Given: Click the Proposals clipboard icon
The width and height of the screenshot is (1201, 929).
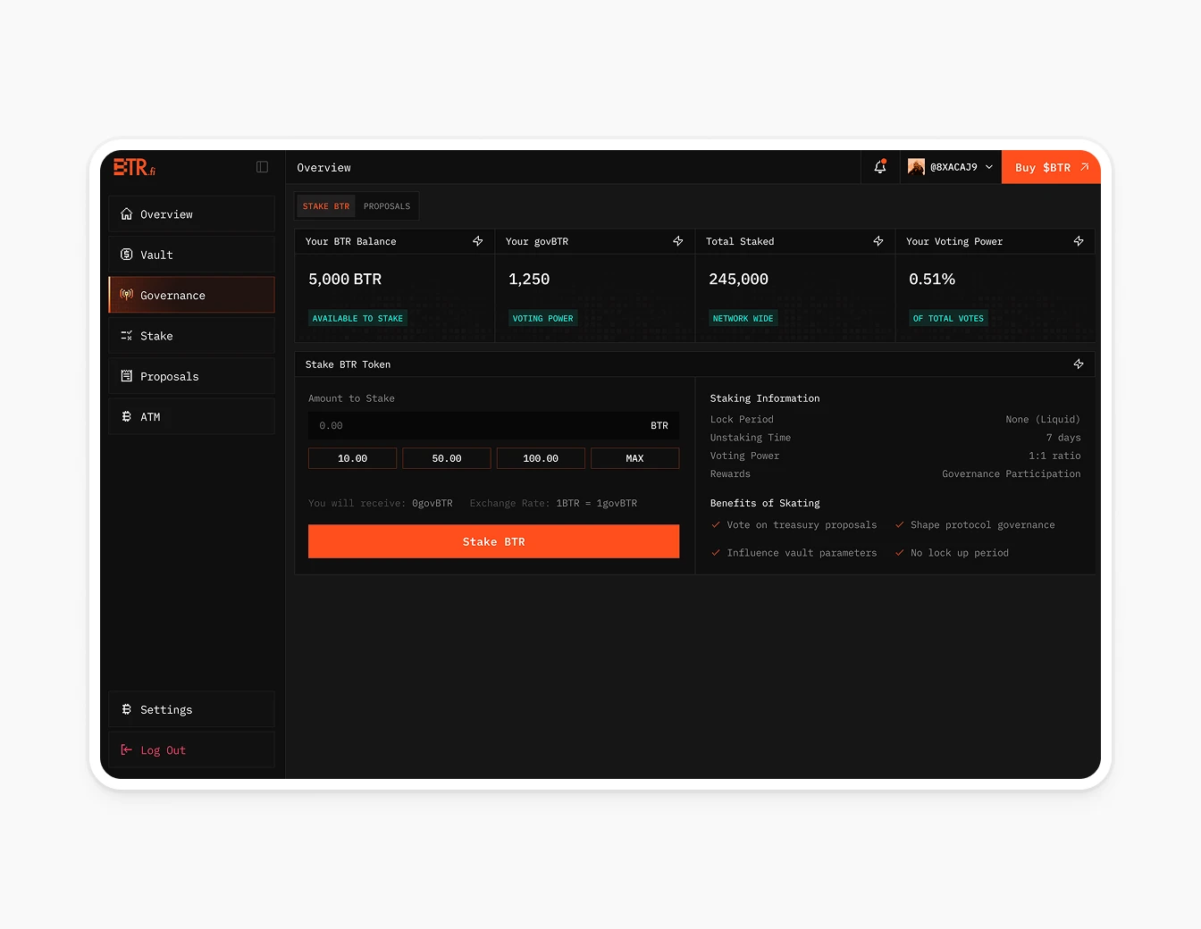Looking at the screenshot, I should click(126, 376).
